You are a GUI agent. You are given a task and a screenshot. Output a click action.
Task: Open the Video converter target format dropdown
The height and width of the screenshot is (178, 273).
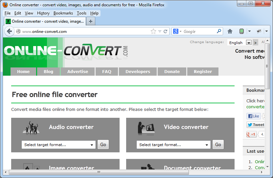[173, 145]
